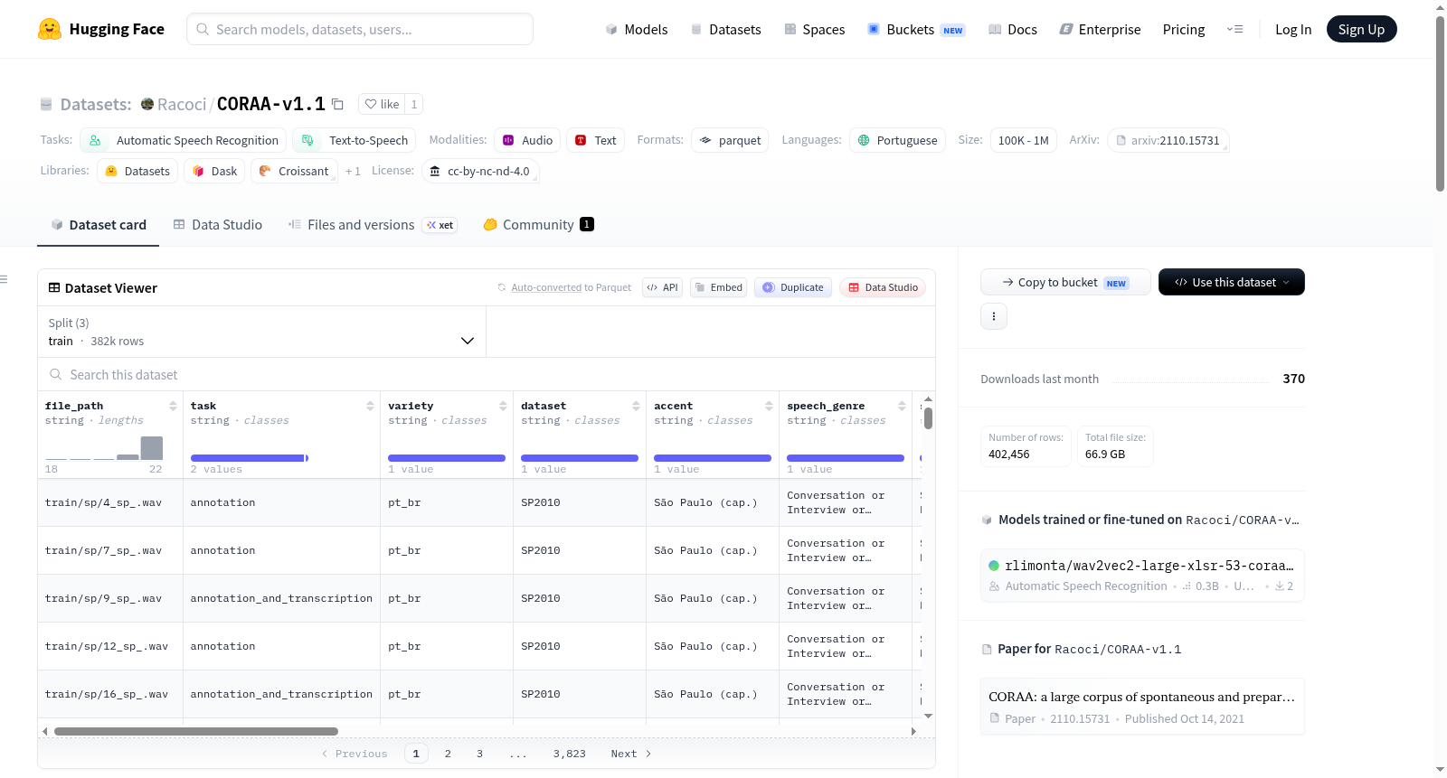Open the collapsed sidebar icon at left edge

(x=5, y=279)
